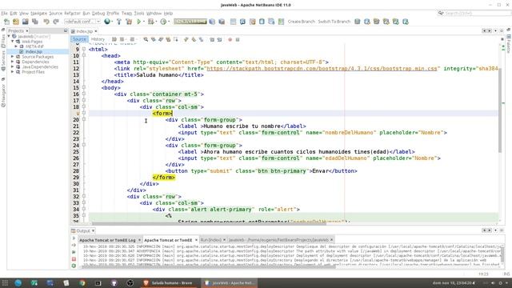Click the green Run Project icon
Screen dimensions: 512x288
pyautogui.click(x=139, y=22)
